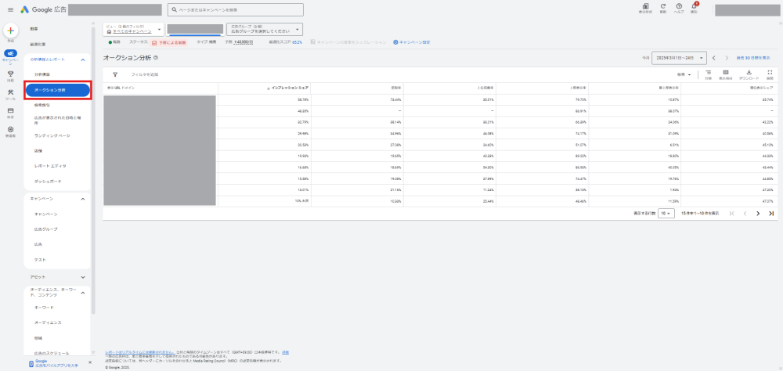Open 検索語句 in the sidebar

(42, 106)
